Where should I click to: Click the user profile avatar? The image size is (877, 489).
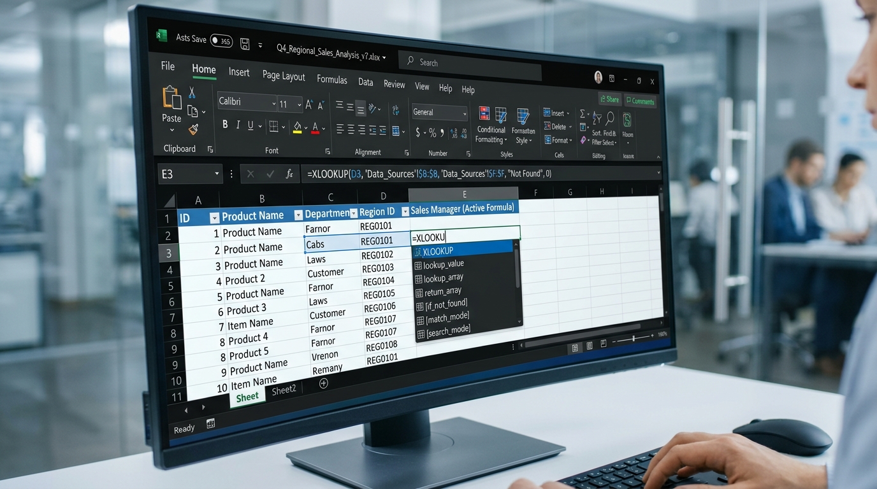pos(598,77)
